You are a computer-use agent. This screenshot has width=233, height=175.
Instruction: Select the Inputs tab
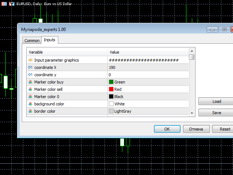click(50, 40)
